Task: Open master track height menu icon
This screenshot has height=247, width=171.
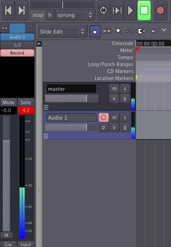Action: [46, 107]
